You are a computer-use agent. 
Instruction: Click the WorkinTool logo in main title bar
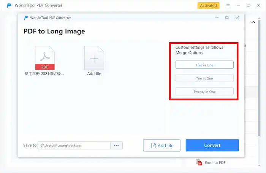coord(9,6)
